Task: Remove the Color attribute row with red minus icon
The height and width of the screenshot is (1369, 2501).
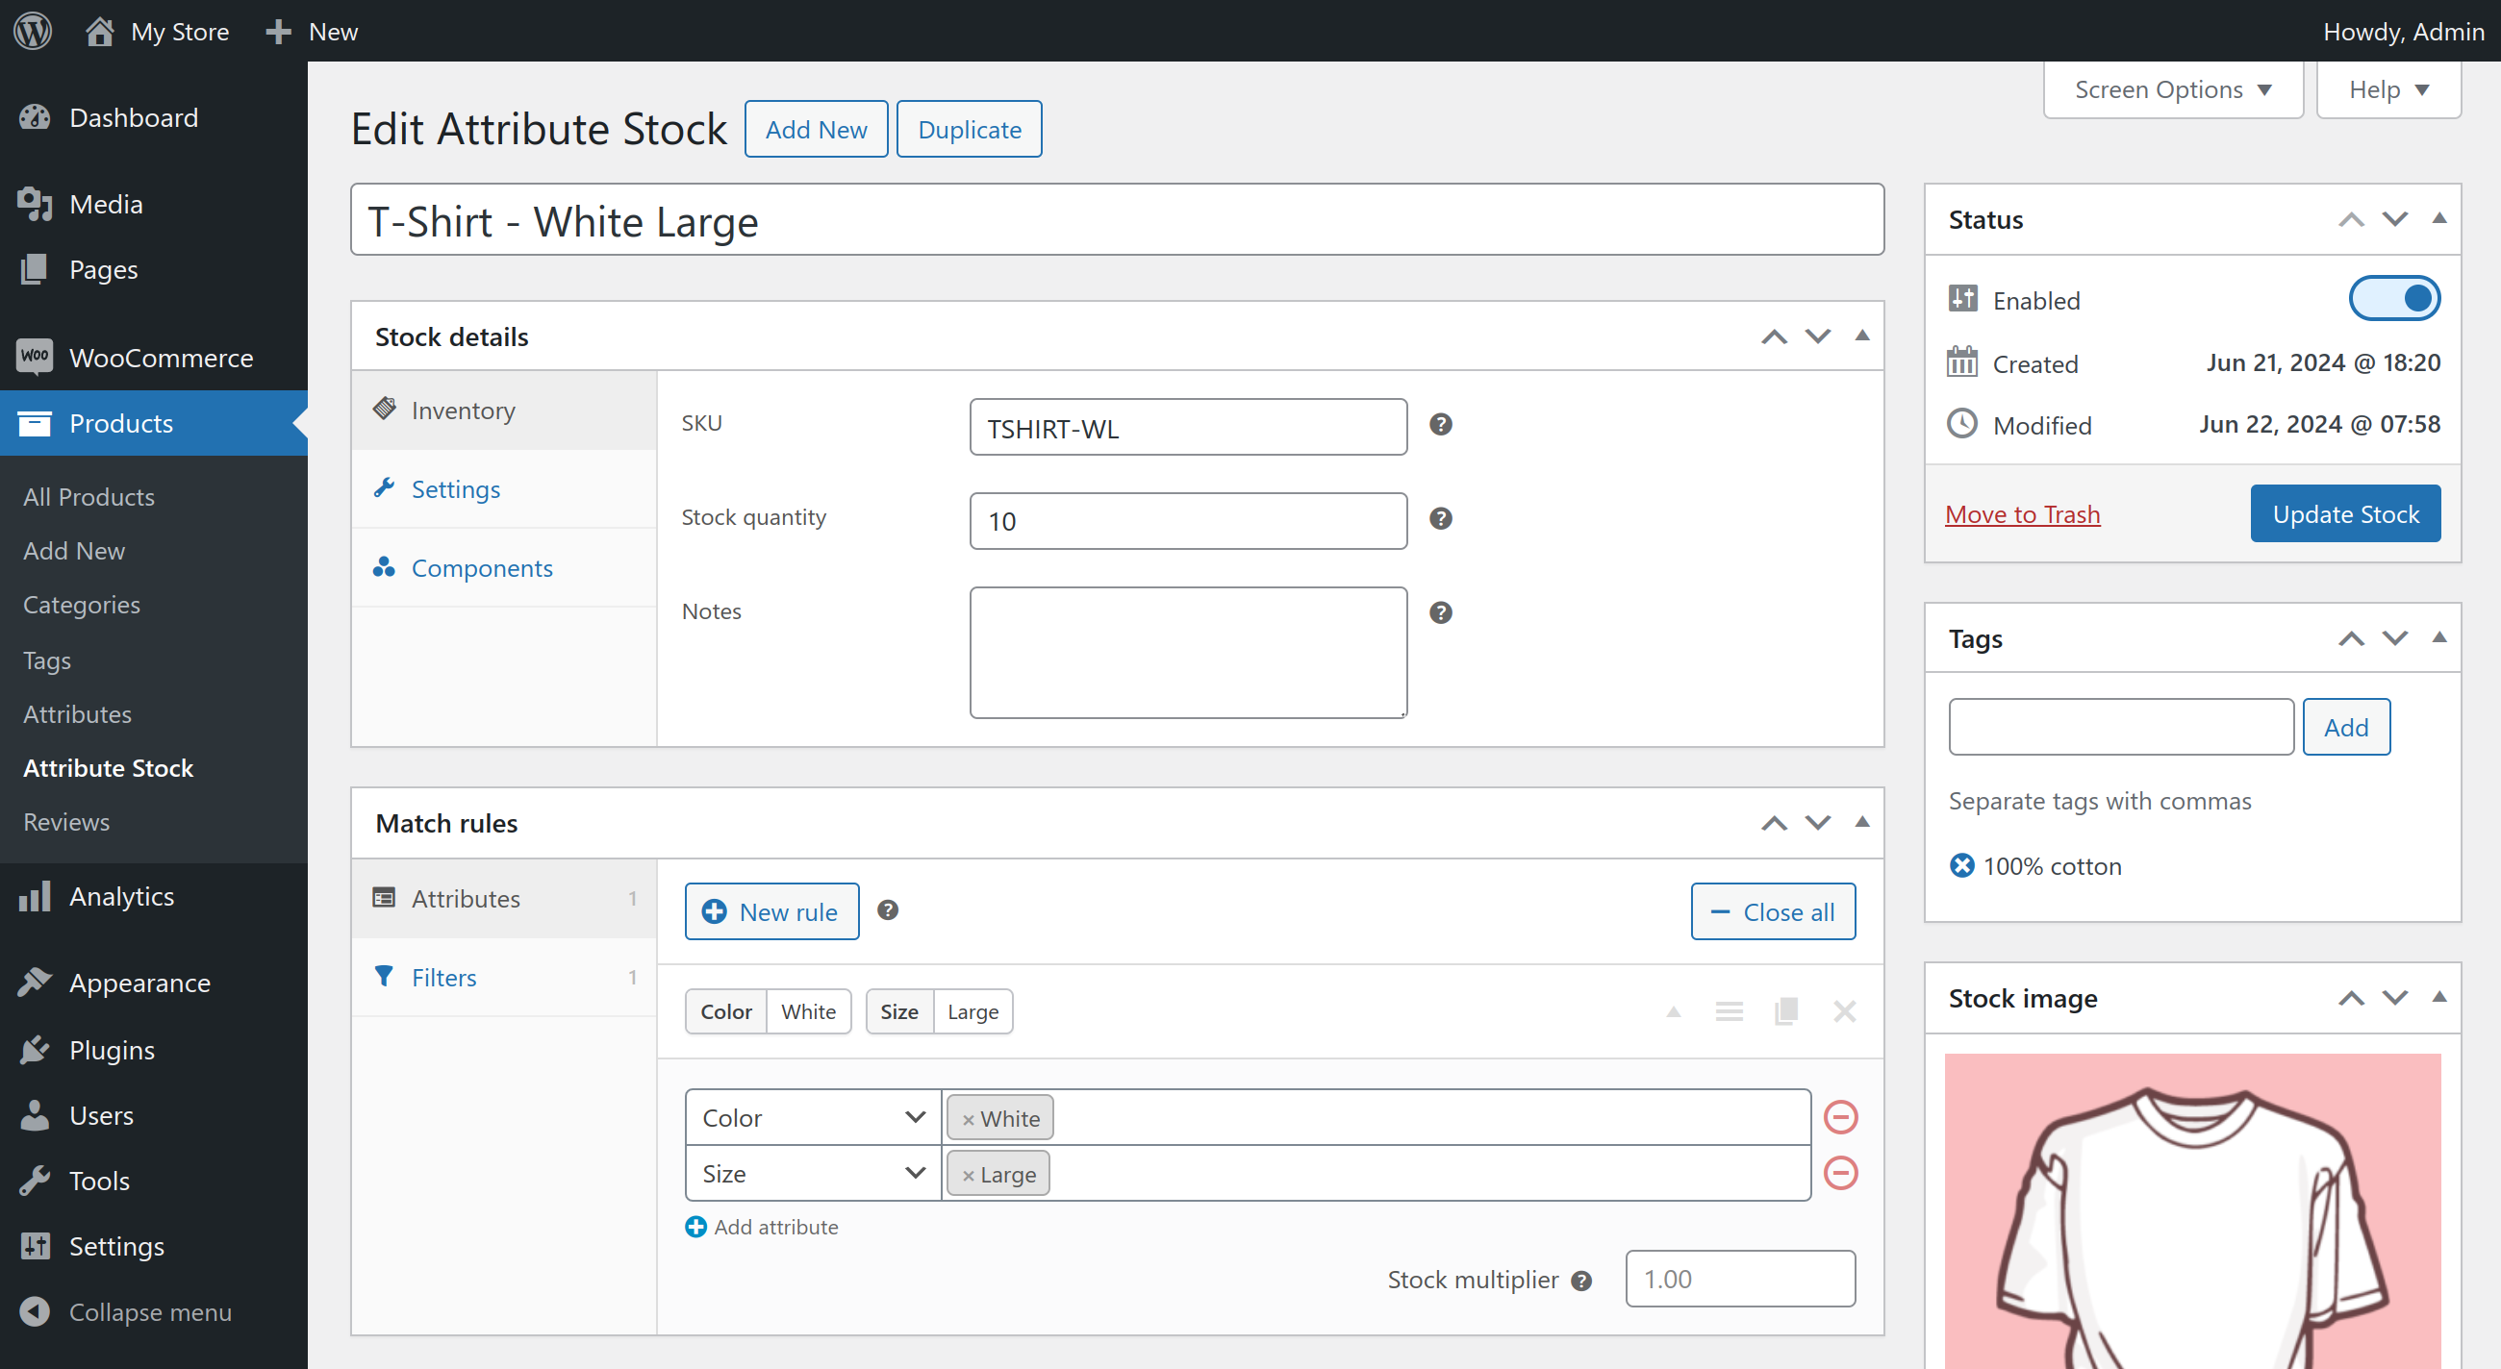Action: tap(1840, 1117)
